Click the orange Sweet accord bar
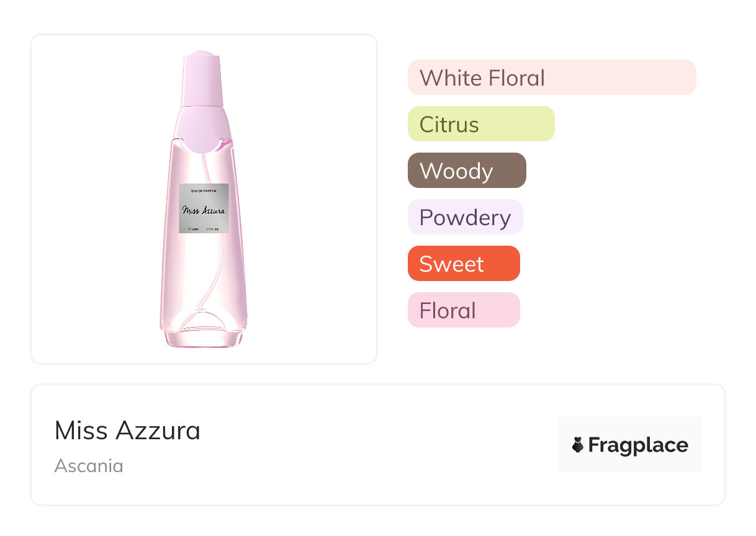The image size is (756, 536). tap(463, 264)
